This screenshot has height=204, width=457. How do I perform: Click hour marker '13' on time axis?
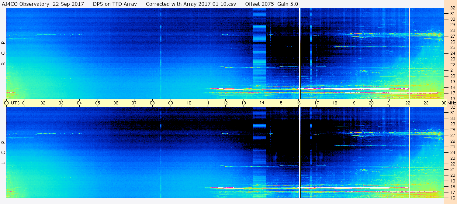[x=244, y=103]
